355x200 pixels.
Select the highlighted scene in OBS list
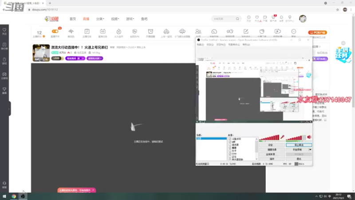211,138
